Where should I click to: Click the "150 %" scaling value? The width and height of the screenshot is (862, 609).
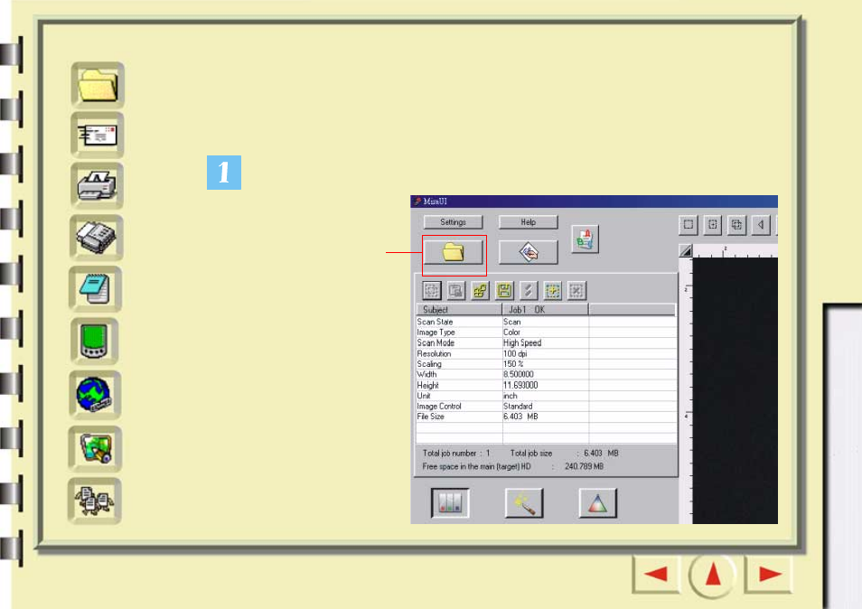513,364
